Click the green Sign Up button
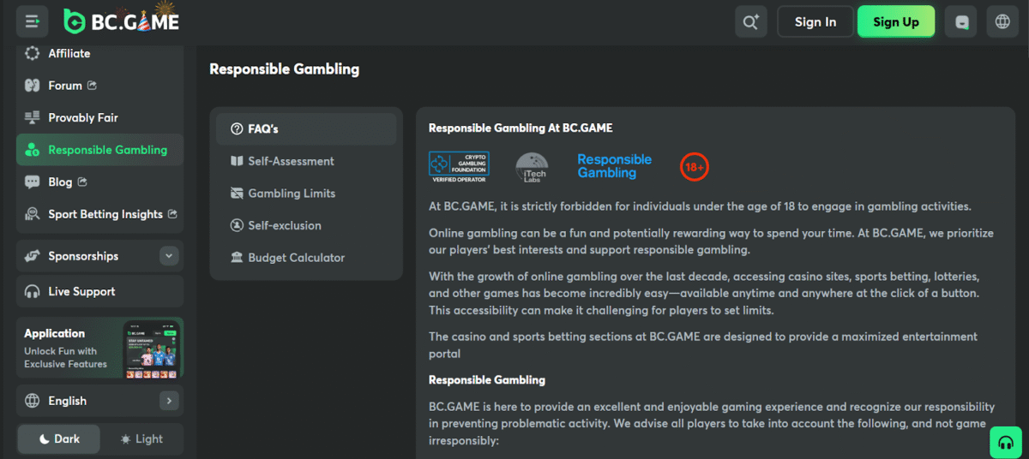Viewport: 1029px width, 459px height. 896,22
